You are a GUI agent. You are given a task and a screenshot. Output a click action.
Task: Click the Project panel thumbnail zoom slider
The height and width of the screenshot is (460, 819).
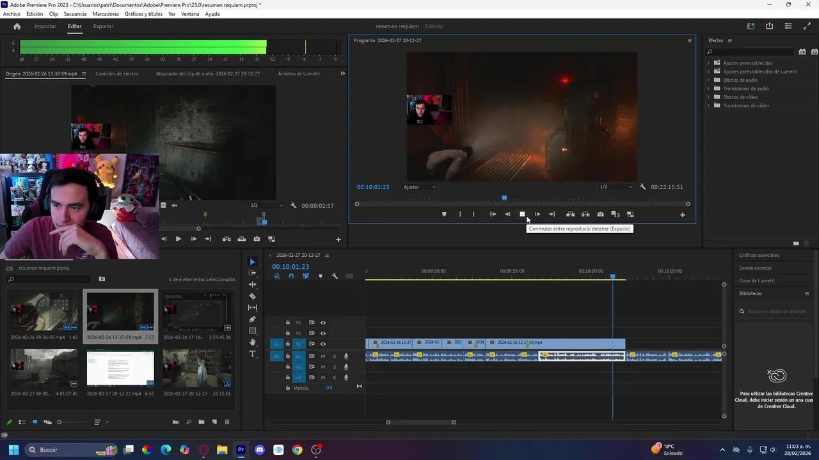[x=60, y=422]
